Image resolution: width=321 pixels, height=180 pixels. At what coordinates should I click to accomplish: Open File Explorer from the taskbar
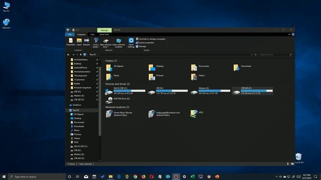point(110,176)
